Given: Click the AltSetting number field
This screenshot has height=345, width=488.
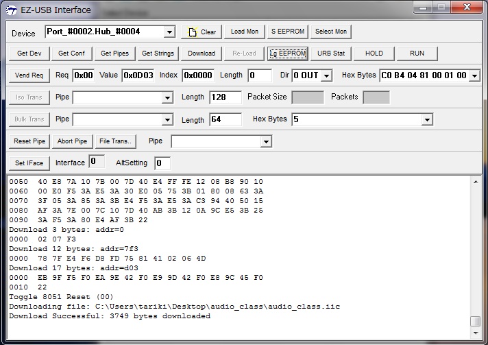Looking at the screenshot, I should pyautogui.click(x=162, y=163).
